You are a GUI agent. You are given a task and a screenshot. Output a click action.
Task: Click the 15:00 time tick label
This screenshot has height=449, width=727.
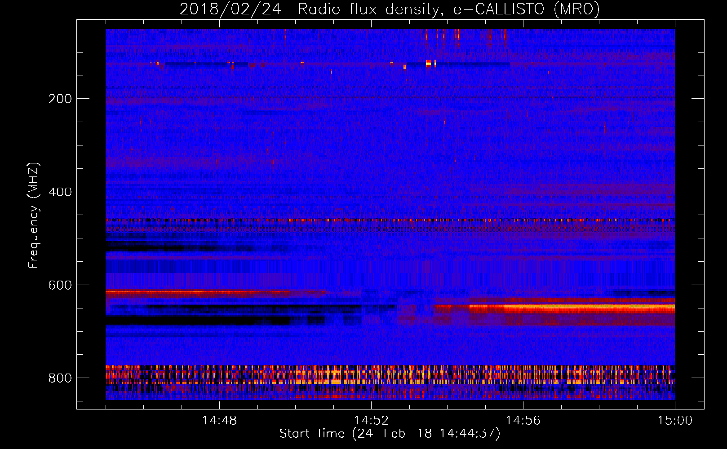click(x=675, y=421)
